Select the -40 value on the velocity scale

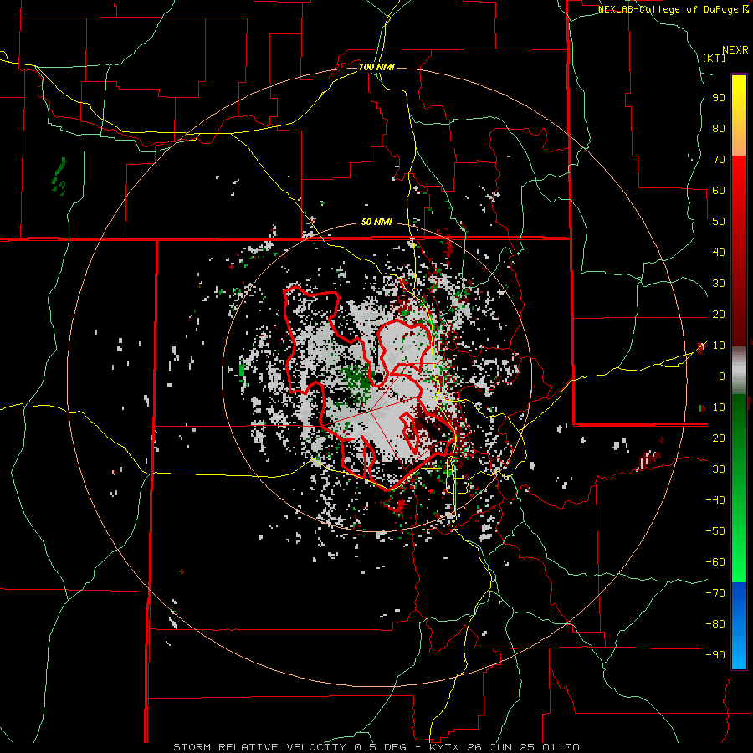715,500
